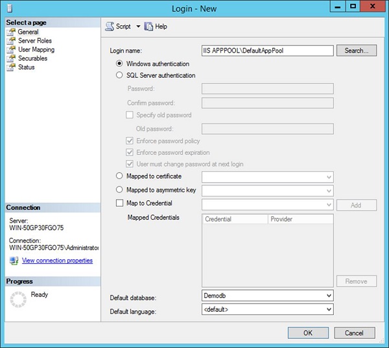Image resolution: width=389 pixels, height=348 pixels.
Task: Select the Securables page icon
Action: (11, 58)
